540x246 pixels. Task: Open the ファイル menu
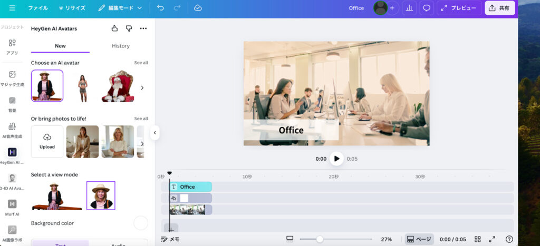[x=37, y=8]
